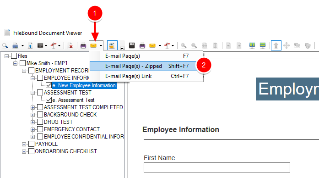Click the shield info icon
Screen dimensions: 319x178
pyautogui.click(x=308, y=46)
